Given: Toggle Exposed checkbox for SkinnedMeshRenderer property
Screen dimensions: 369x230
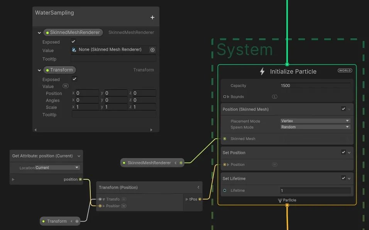Looking at the screenshot, I should pyautogui.click(x=73, y=41).
